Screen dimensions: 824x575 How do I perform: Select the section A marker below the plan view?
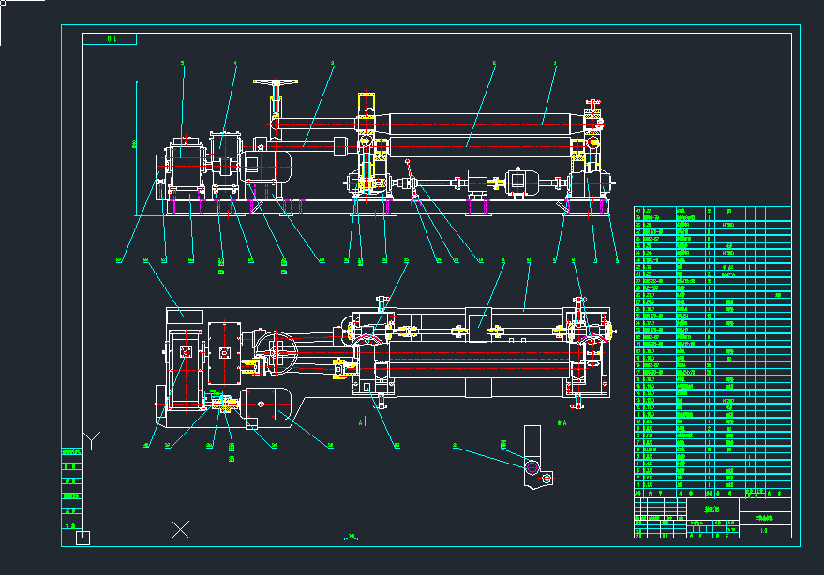coord(361,422)
